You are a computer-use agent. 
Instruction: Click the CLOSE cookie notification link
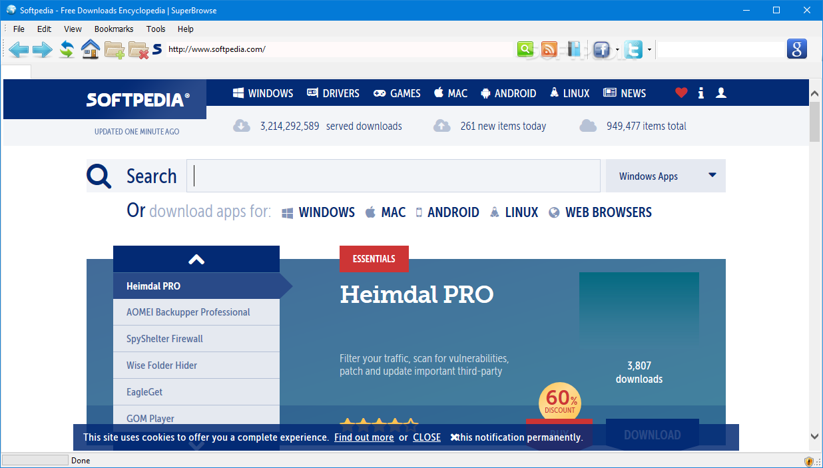[x=427, y=437]
